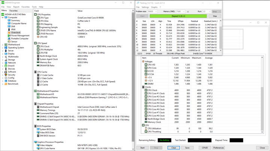Open the Preferences button
This screenshot has width=270, height=151.
point(219,148)
